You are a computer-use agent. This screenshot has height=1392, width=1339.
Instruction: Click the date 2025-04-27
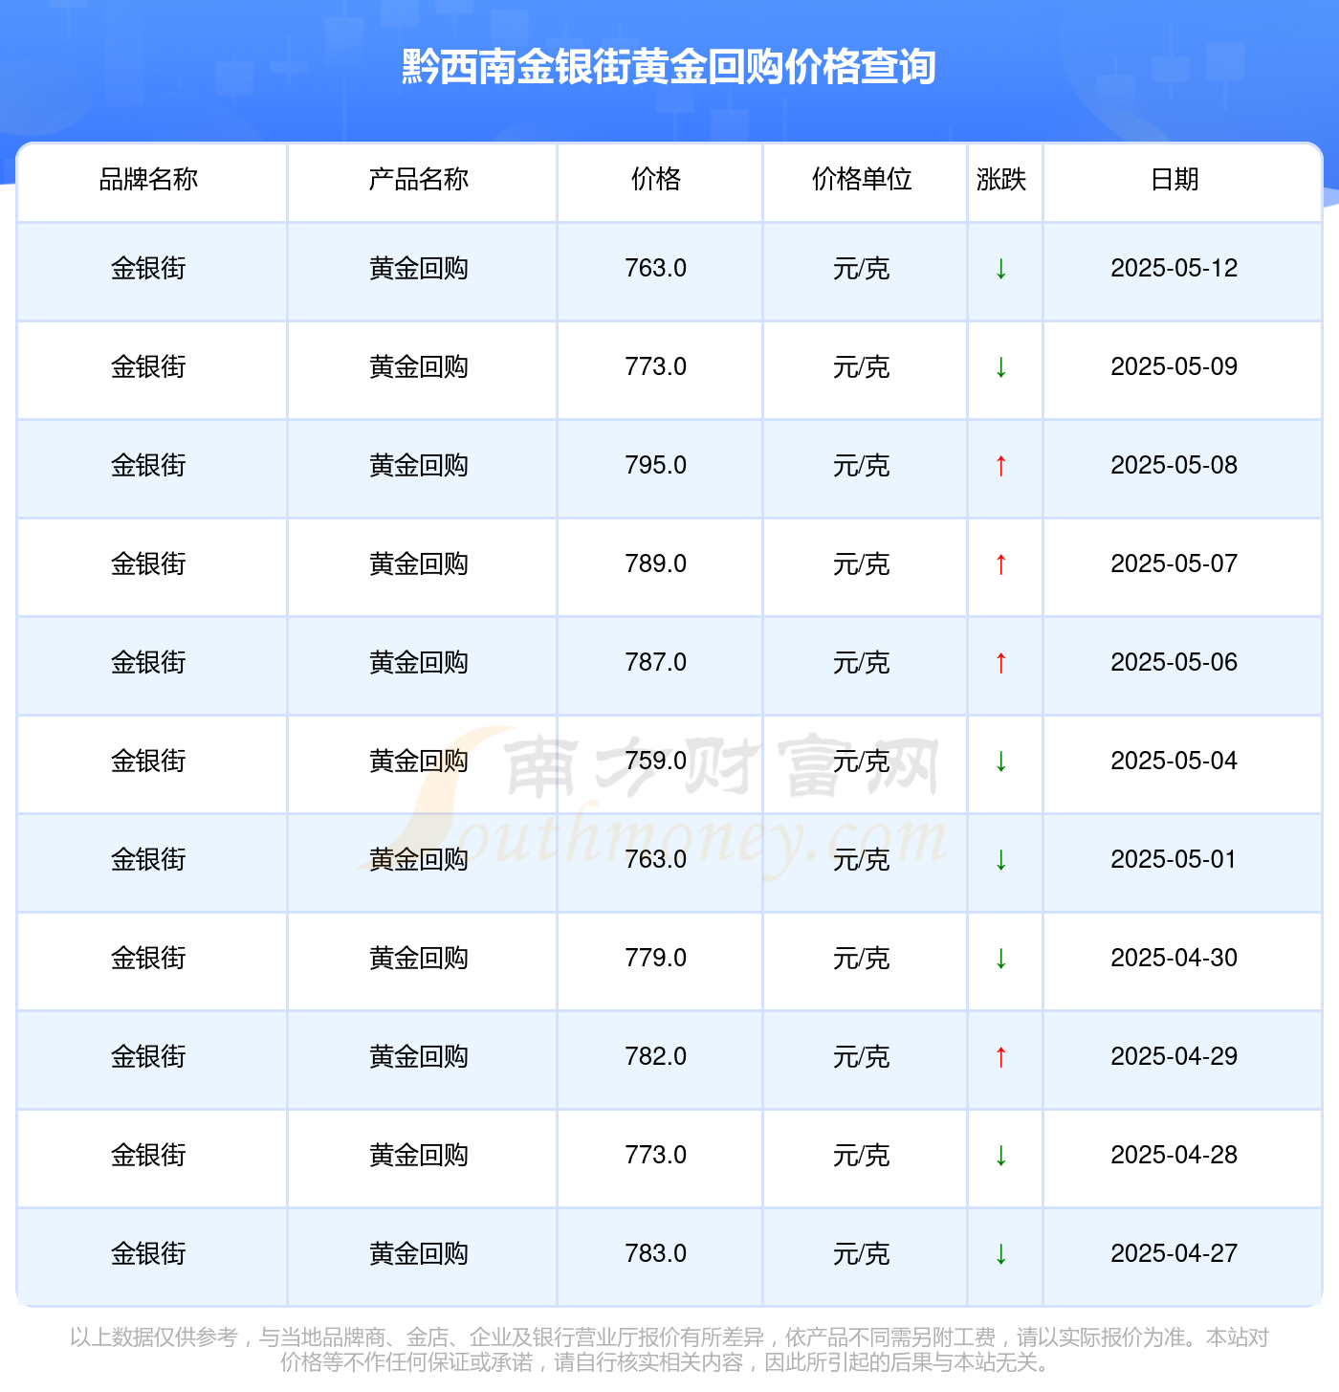(x=1174, y=1254)
